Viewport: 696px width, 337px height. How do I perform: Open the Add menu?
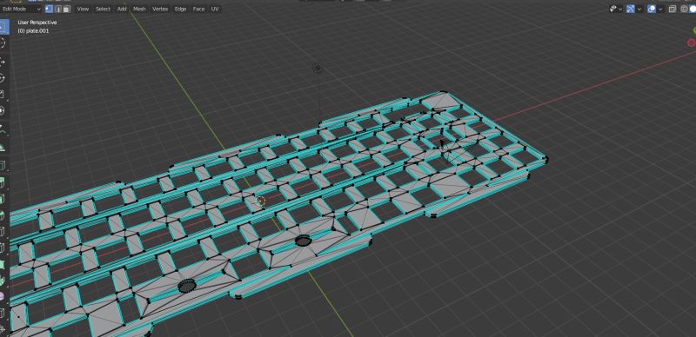[122, 9]
